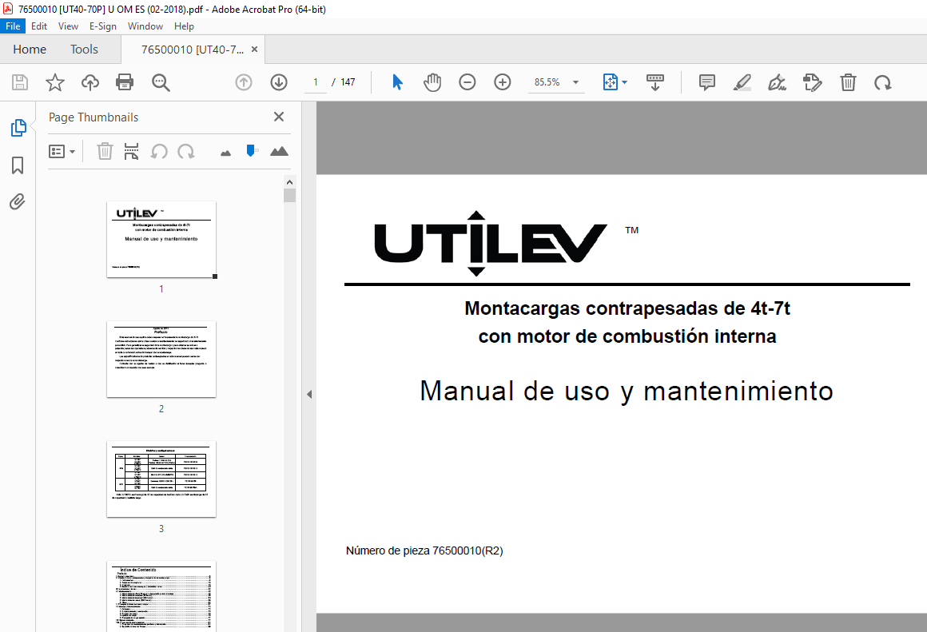This screenshot has height=632, width=927.
Task: Rotate page clockwise in main toolbar
Action: (x=883, y=83)
